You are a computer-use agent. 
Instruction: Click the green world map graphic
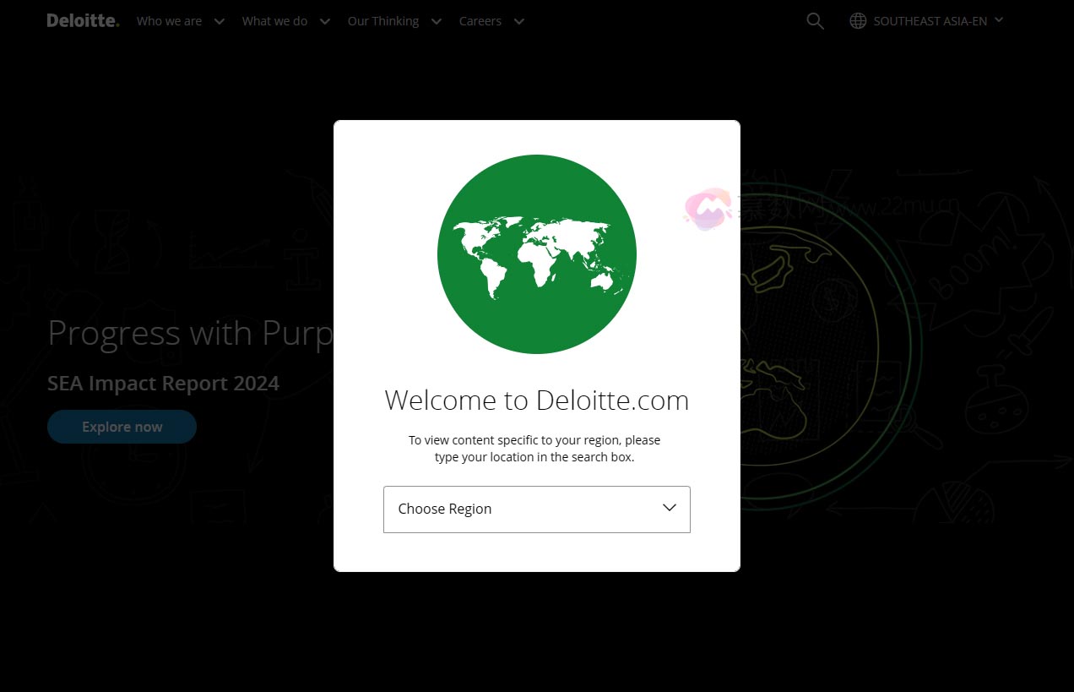click(536, 253)
